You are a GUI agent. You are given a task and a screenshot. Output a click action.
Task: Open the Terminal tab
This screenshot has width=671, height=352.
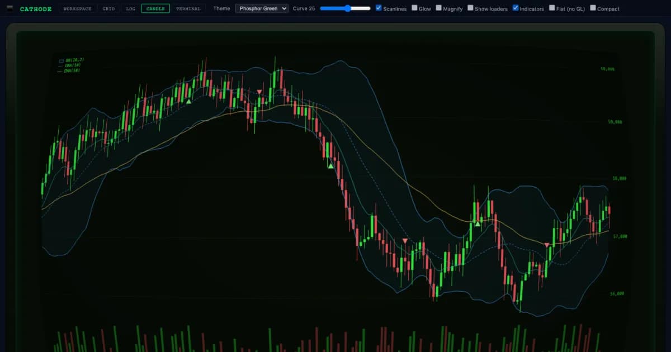[x=188, y=8]
